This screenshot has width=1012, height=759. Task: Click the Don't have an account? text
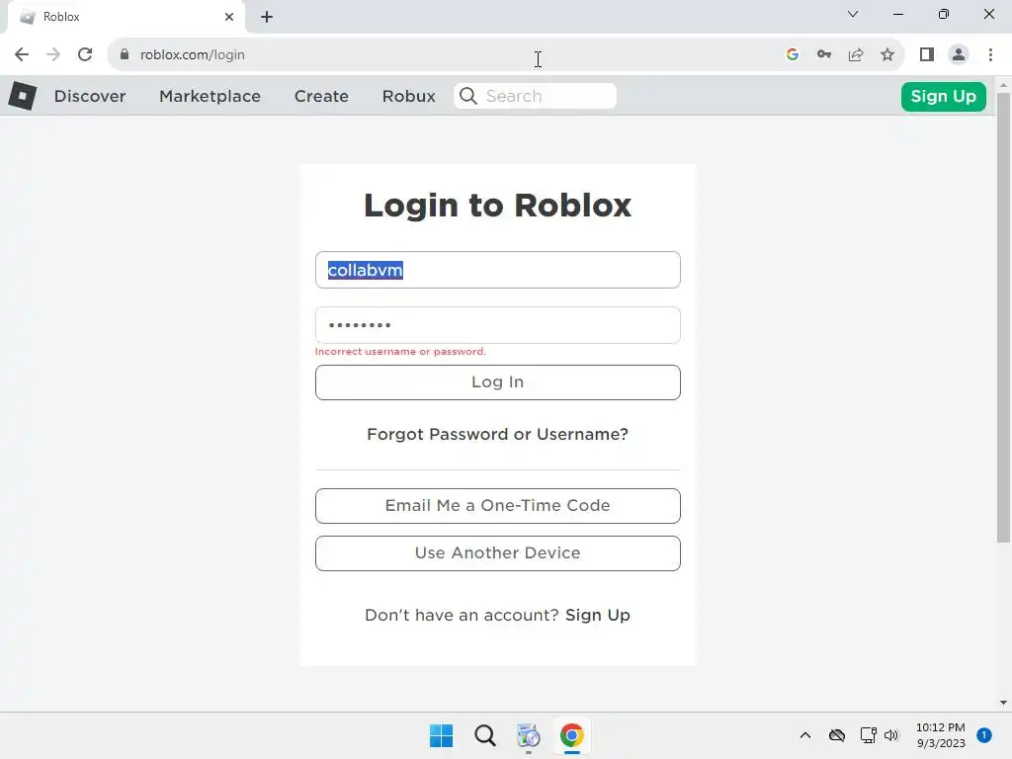(x=462, y=615)
